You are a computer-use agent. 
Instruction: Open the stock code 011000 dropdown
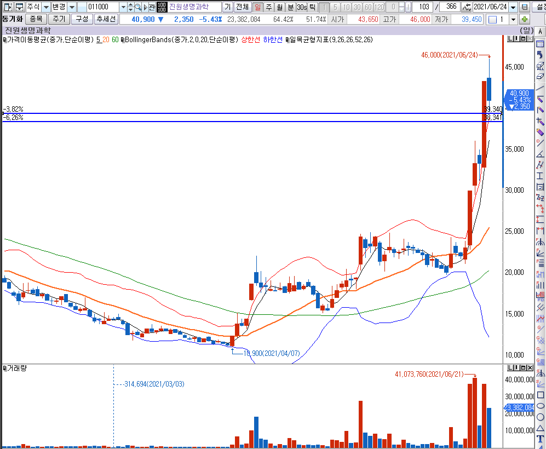pos(123,7)
